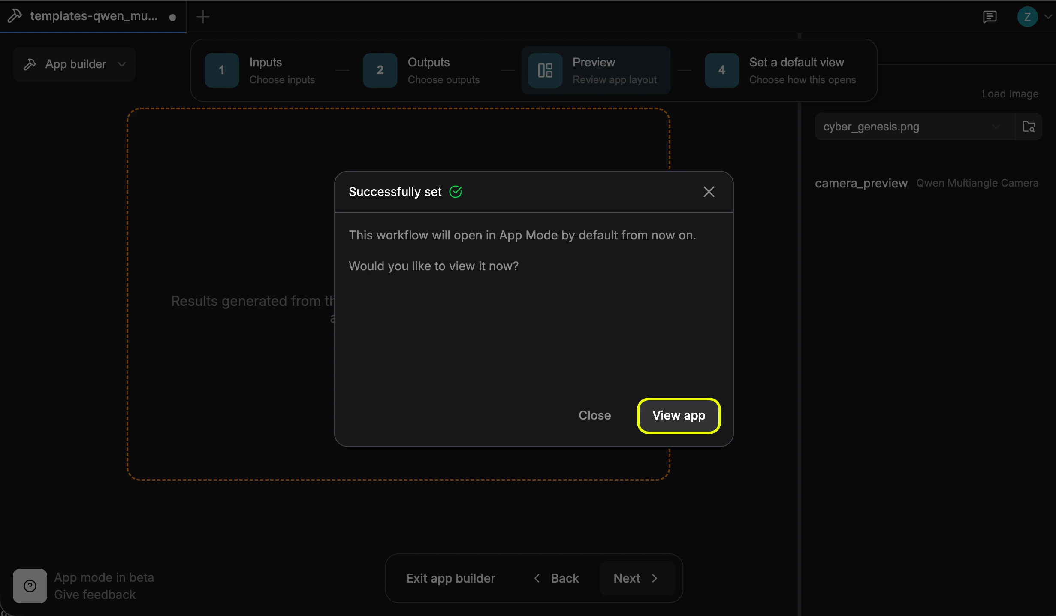Select the Outputs step number icon

(x=379, y=70)
